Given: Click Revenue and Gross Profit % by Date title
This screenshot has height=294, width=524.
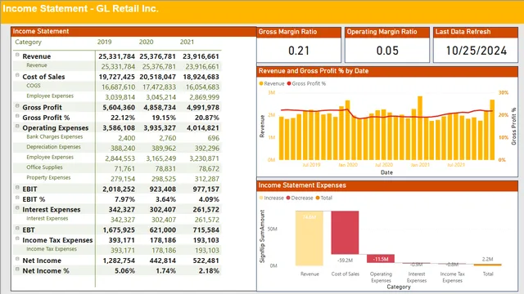Looking at the screenshot, I should point(314,71).
